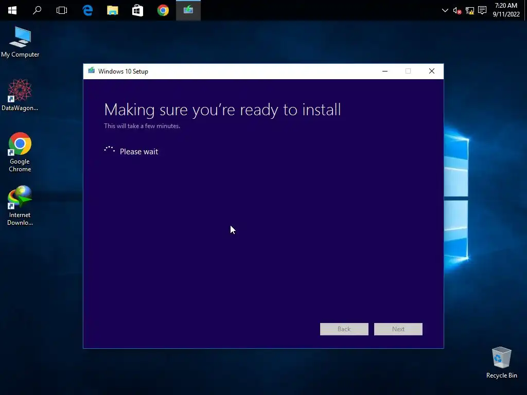Open File Explorer from taskbar
The height and width of the screenshot is (395, 527).
point(113,10)
